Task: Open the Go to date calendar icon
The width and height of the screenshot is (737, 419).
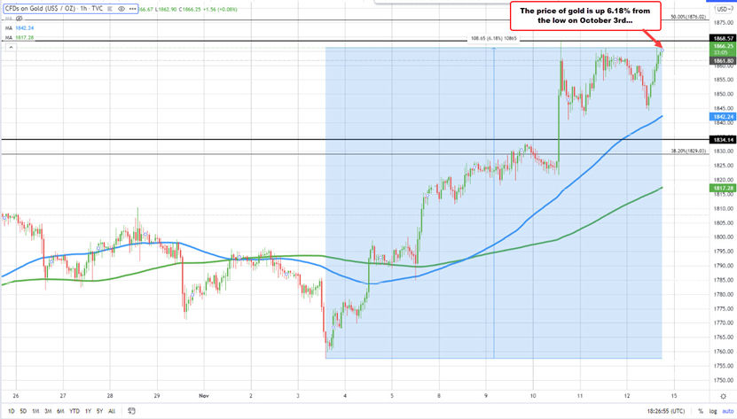Action: pyautogui.click(x=130, y=411)
